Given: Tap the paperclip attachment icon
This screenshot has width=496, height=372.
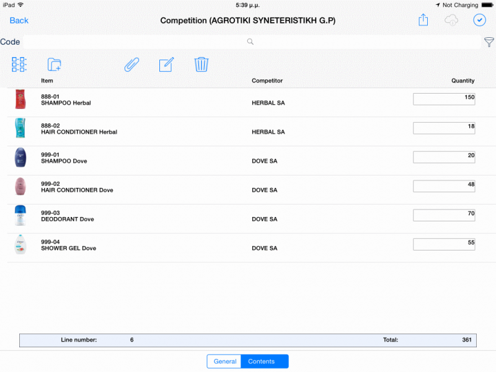Looking at the screenshot, I should pos(131,64).
